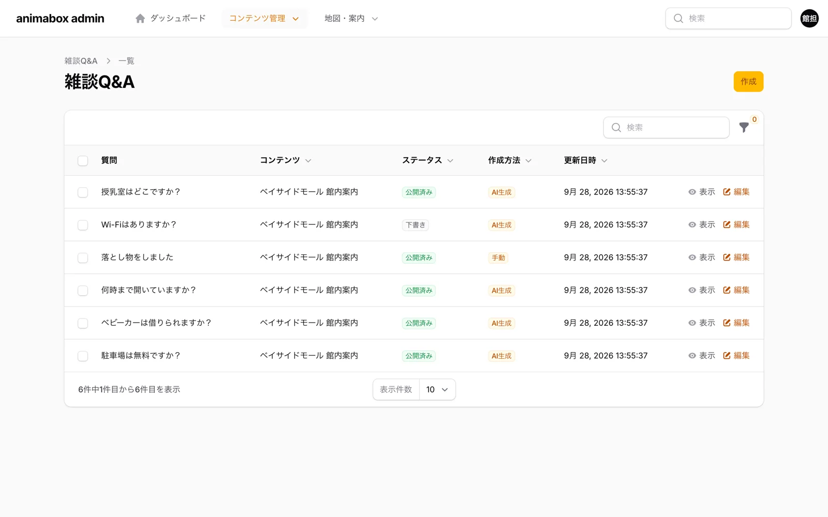Check the ベビーカーは借りられますか？ row checkbox
This screenshot has width=828, height=517.
83,323
